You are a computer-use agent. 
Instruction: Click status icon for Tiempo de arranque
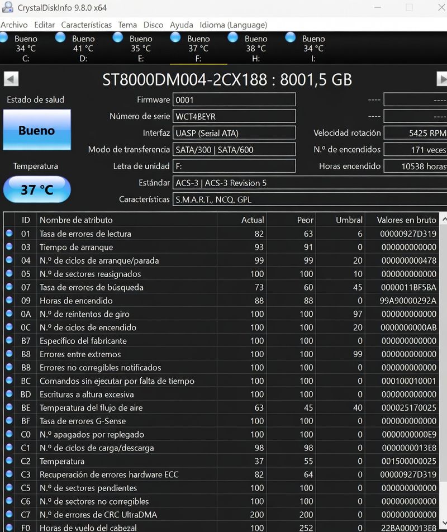click(x=9, y=246)
